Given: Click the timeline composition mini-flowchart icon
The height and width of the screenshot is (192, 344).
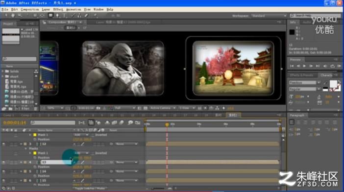Looking at the screenshot, I should (x=82, y=123).
